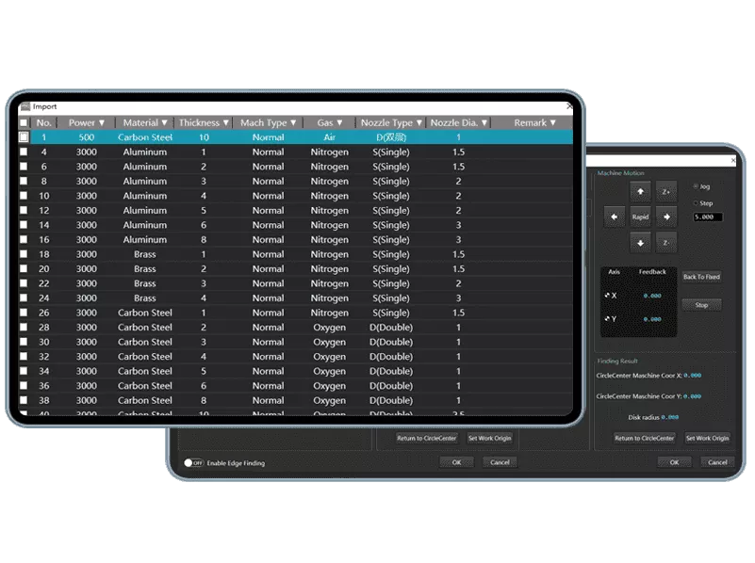Open the Nozzle Type column filter
The image size is (755, 563).
419,123
